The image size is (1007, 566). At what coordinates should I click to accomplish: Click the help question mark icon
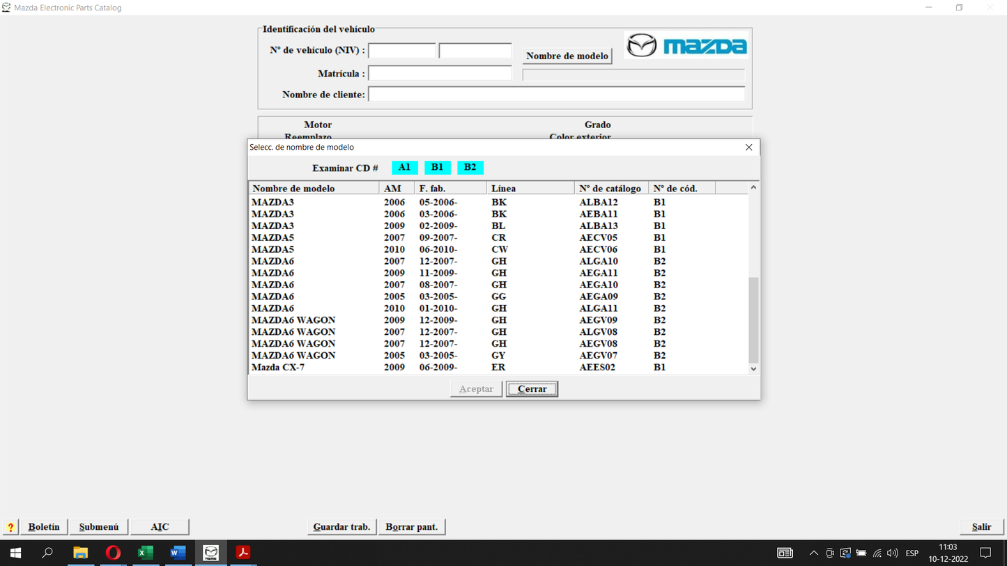(10, 527)
